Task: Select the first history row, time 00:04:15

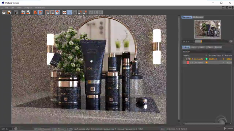Action: point(207,59)
